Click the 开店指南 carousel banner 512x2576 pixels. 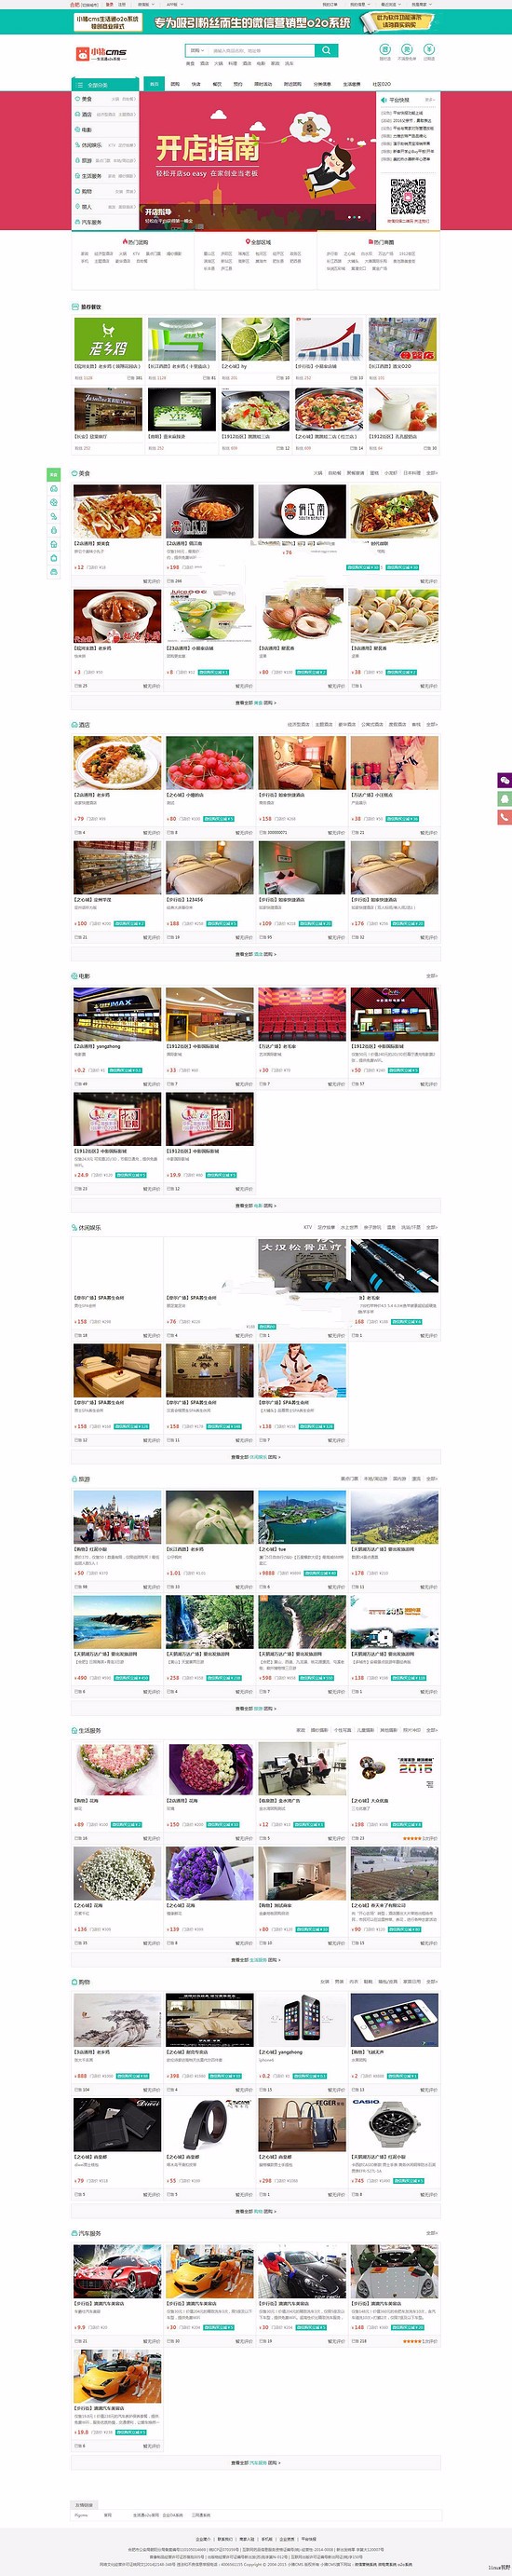point(257,160)
